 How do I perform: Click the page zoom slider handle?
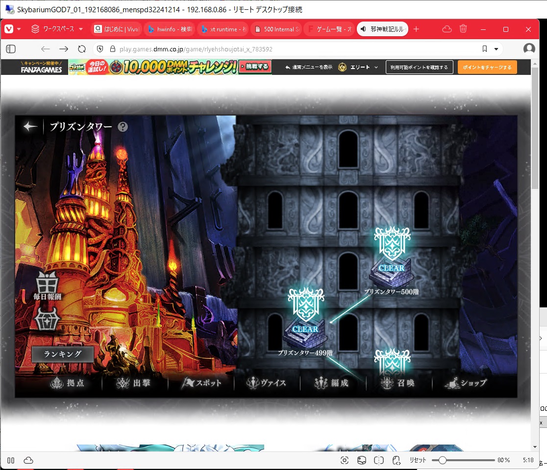(x=442, y=460)
